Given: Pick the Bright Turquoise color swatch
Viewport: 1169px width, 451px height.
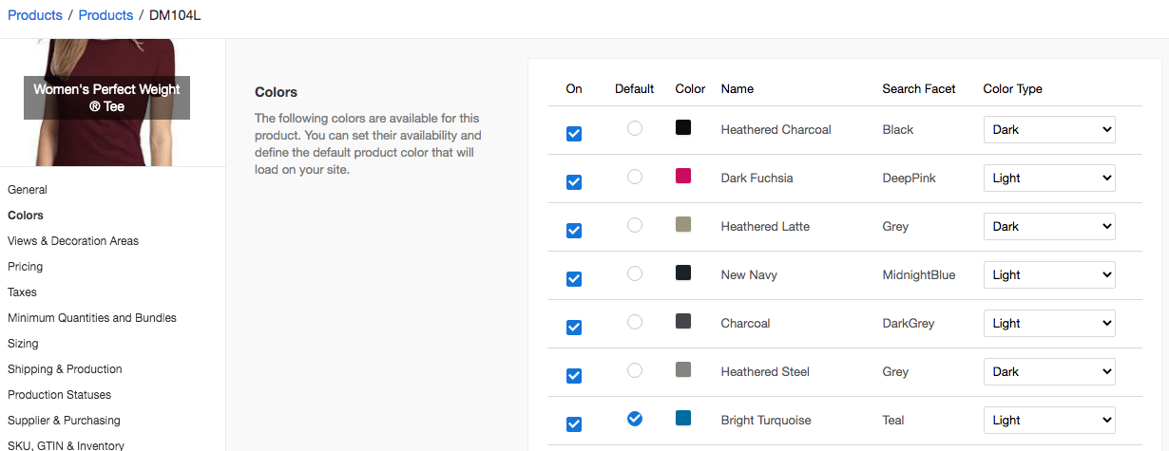Looking at the screenshot, I should [x=683, y=418].
